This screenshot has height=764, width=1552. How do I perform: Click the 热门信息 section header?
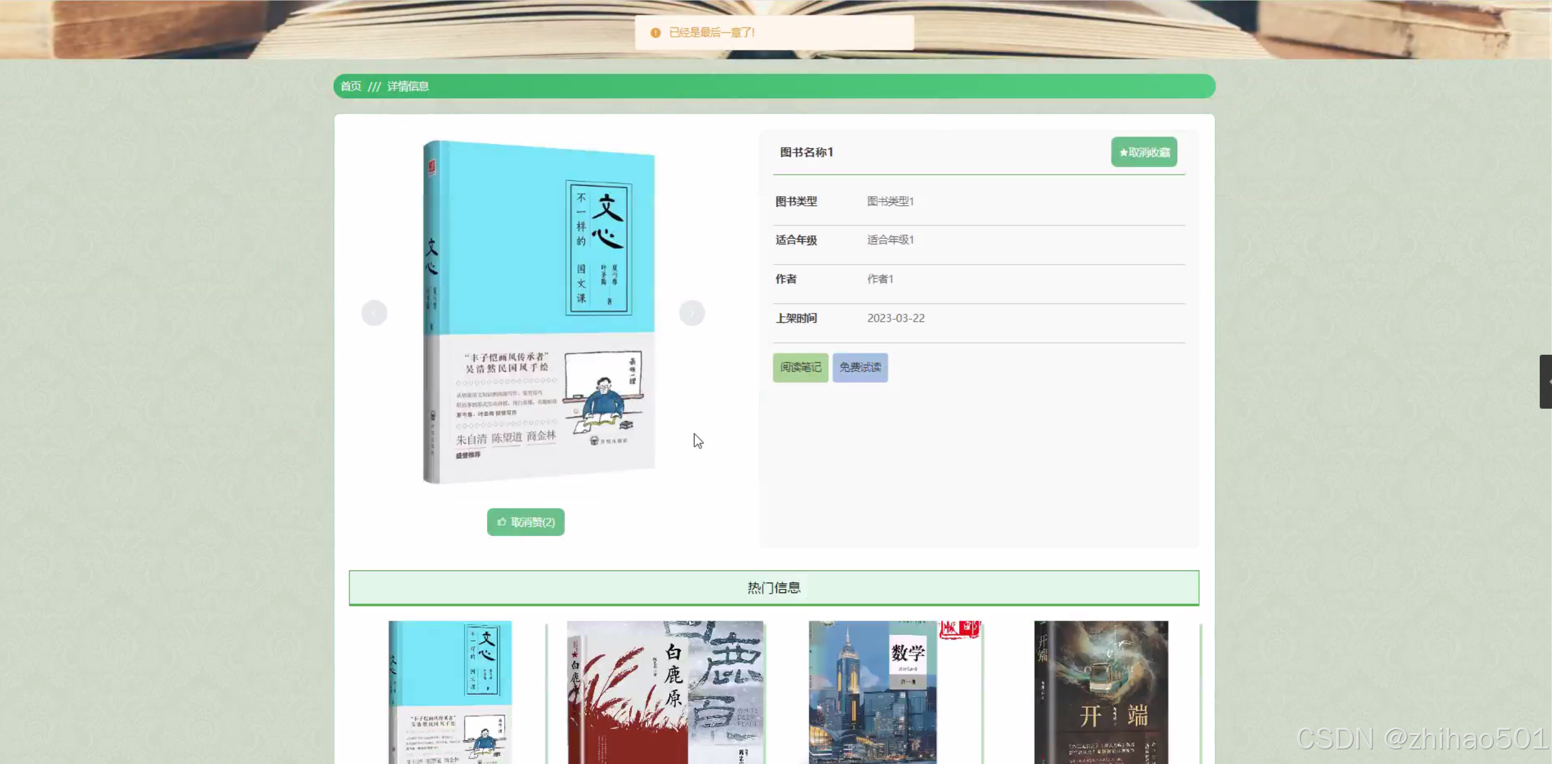774,588
